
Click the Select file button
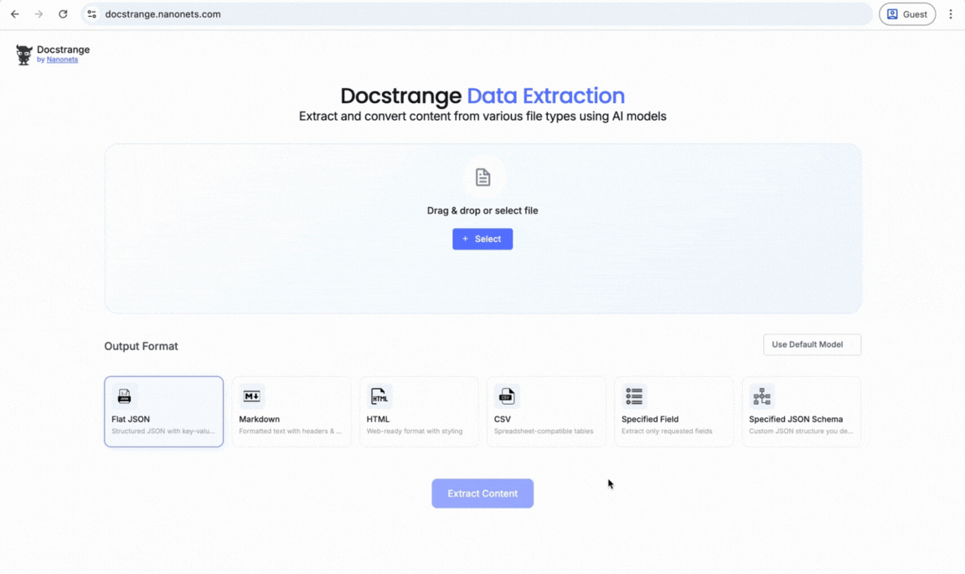(482, 239)
